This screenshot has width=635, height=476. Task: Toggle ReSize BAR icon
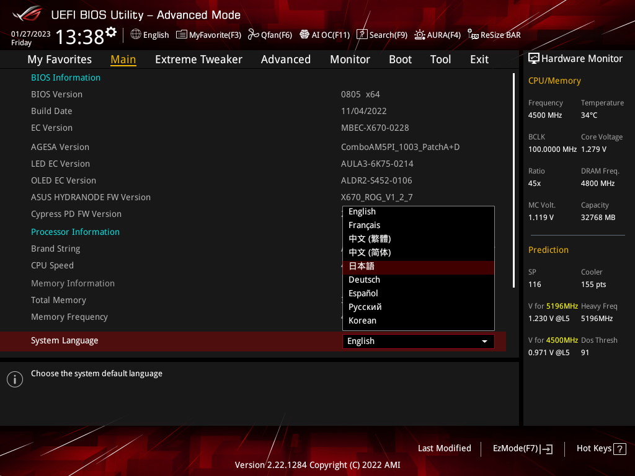click(473, 35)
